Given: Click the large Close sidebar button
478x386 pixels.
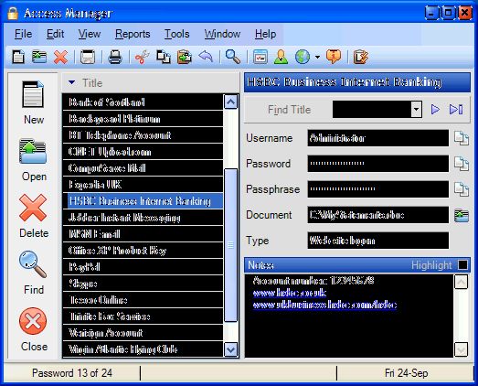Looking at the screenshot, I should 34,329.
